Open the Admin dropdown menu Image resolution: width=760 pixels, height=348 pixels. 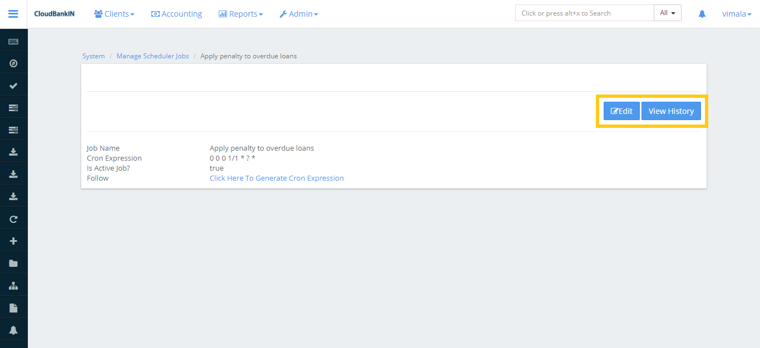click(299, 13)
